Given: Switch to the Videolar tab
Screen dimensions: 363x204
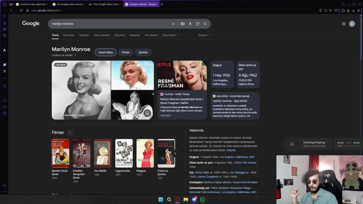Looking at the screenshot, I should click(84, 35).
